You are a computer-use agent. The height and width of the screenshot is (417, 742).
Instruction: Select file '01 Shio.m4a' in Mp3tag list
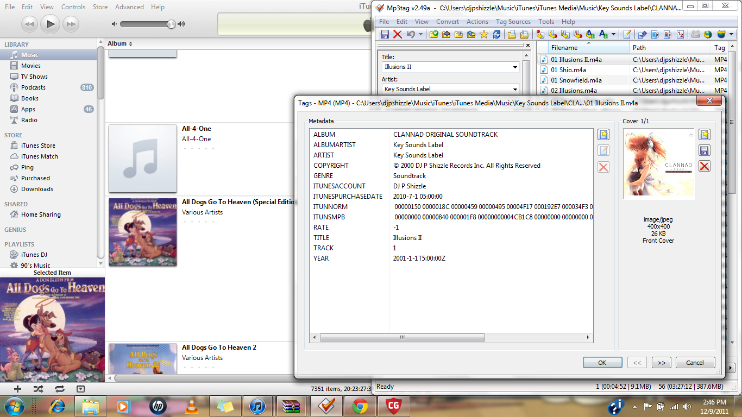[x=568, y=70]
